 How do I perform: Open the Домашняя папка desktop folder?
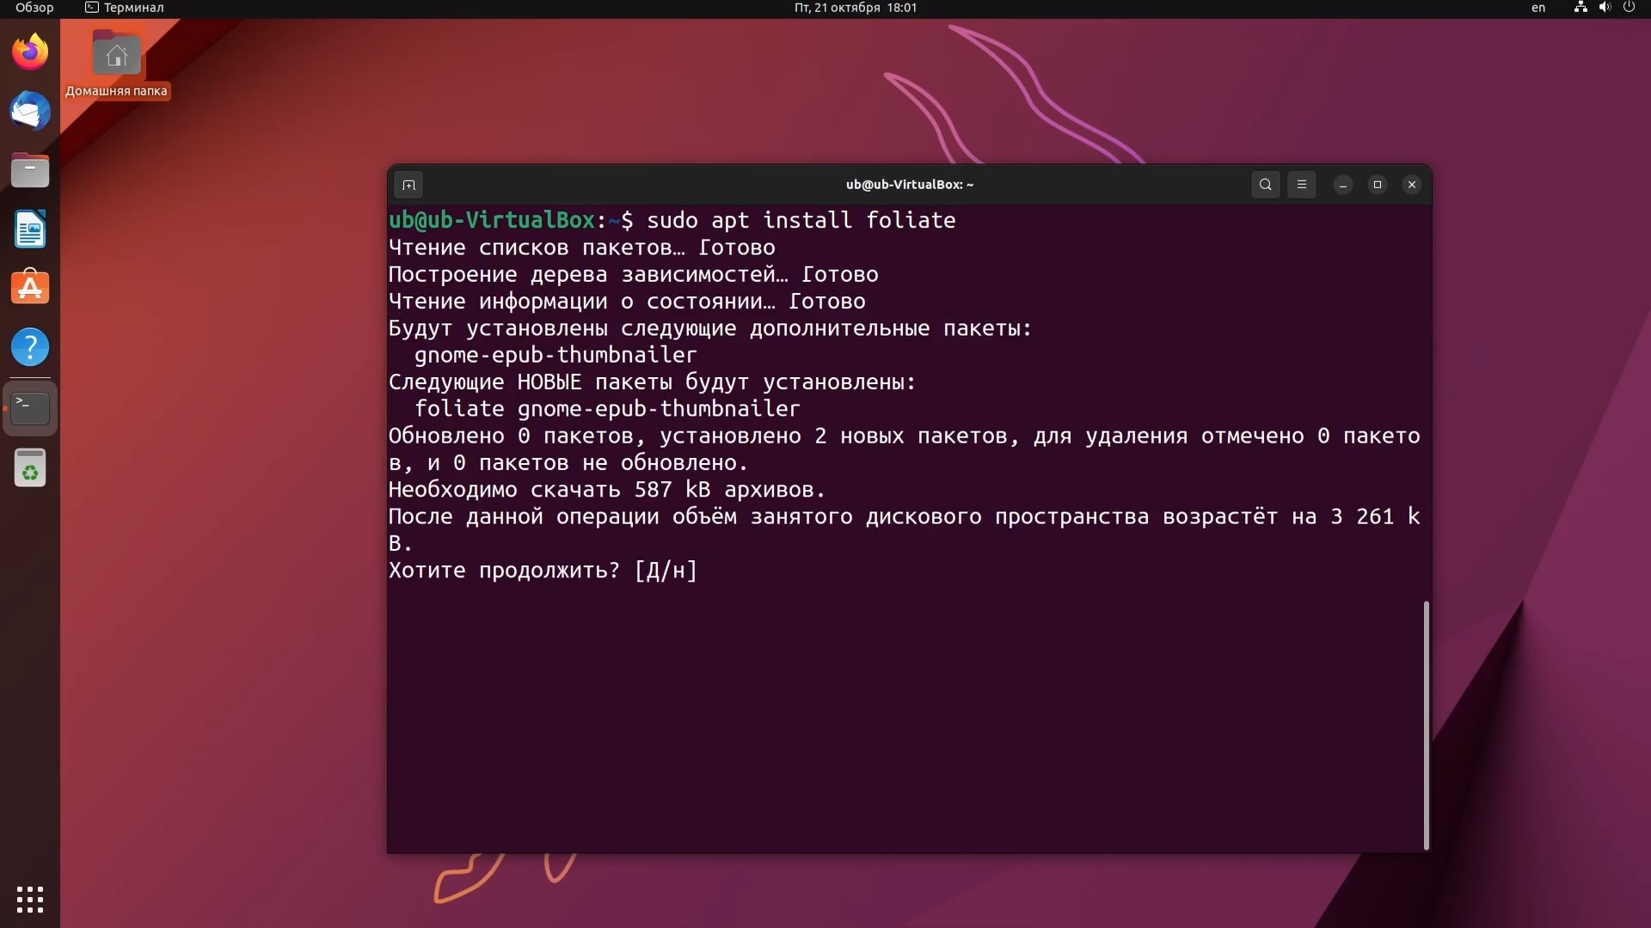(x=117, y=65)
